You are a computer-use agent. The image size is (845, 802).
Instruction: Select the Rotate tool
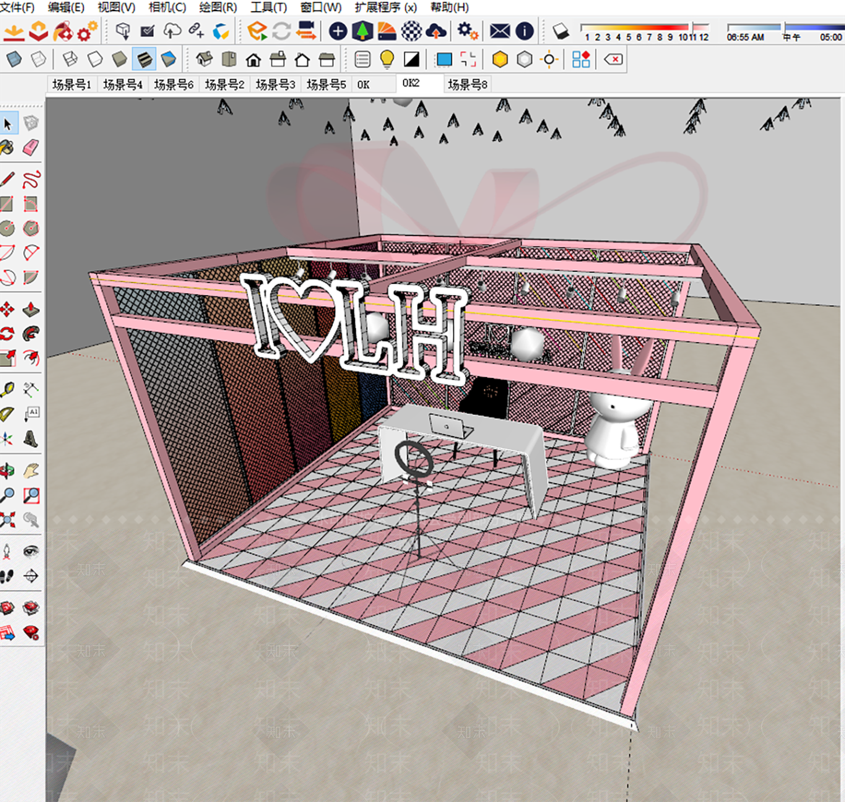point(7,334)
